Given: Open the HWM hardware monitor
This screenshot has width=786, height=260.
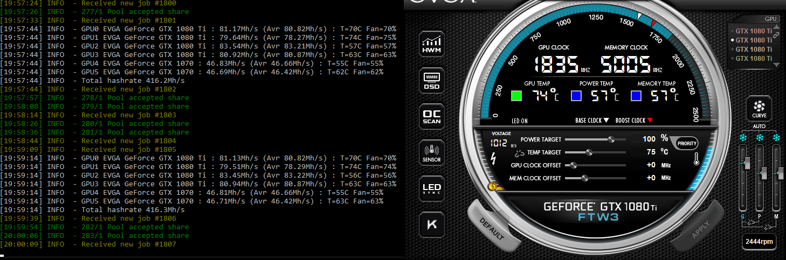Looking at the screenshot, I should pyautogui.click(x=431, y=44).
